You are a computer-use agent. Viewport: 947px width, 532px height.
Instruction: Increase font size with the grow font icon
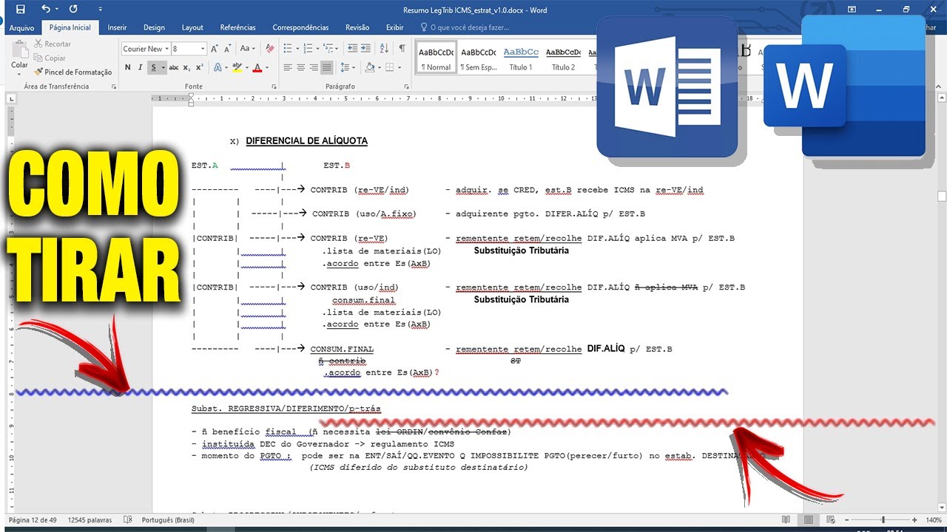[215, 49]
